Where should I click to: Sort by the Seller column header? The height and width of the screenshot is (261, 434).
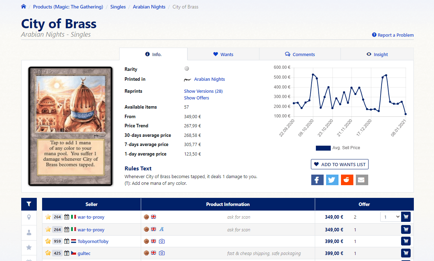click(92, 204)
